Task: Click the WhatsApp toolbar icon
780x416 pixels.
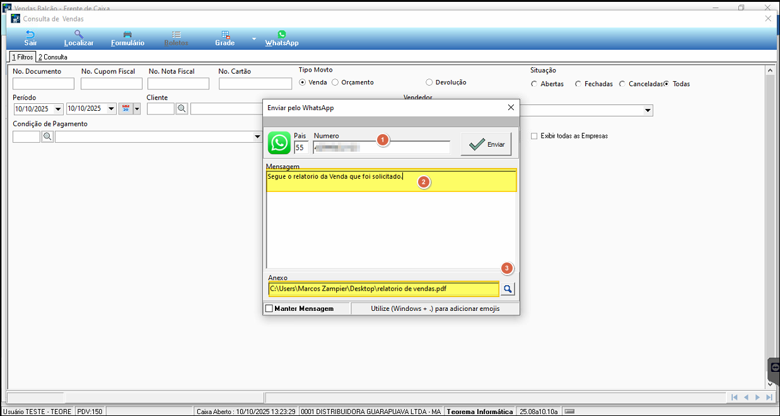Action: pyautogui.click(x=282, y=38)
